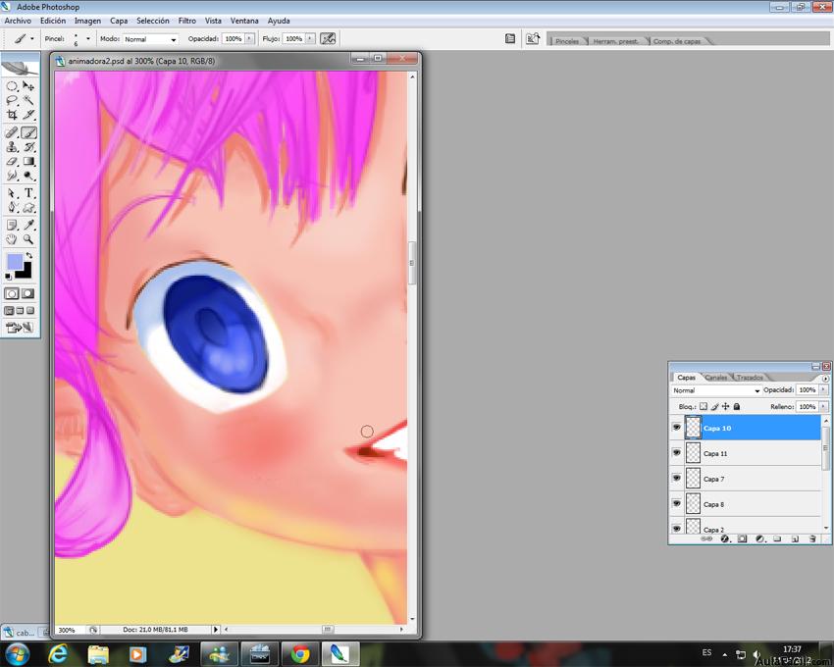Open the Filtro menu
The image size is (834, 667).
(187, 21)
